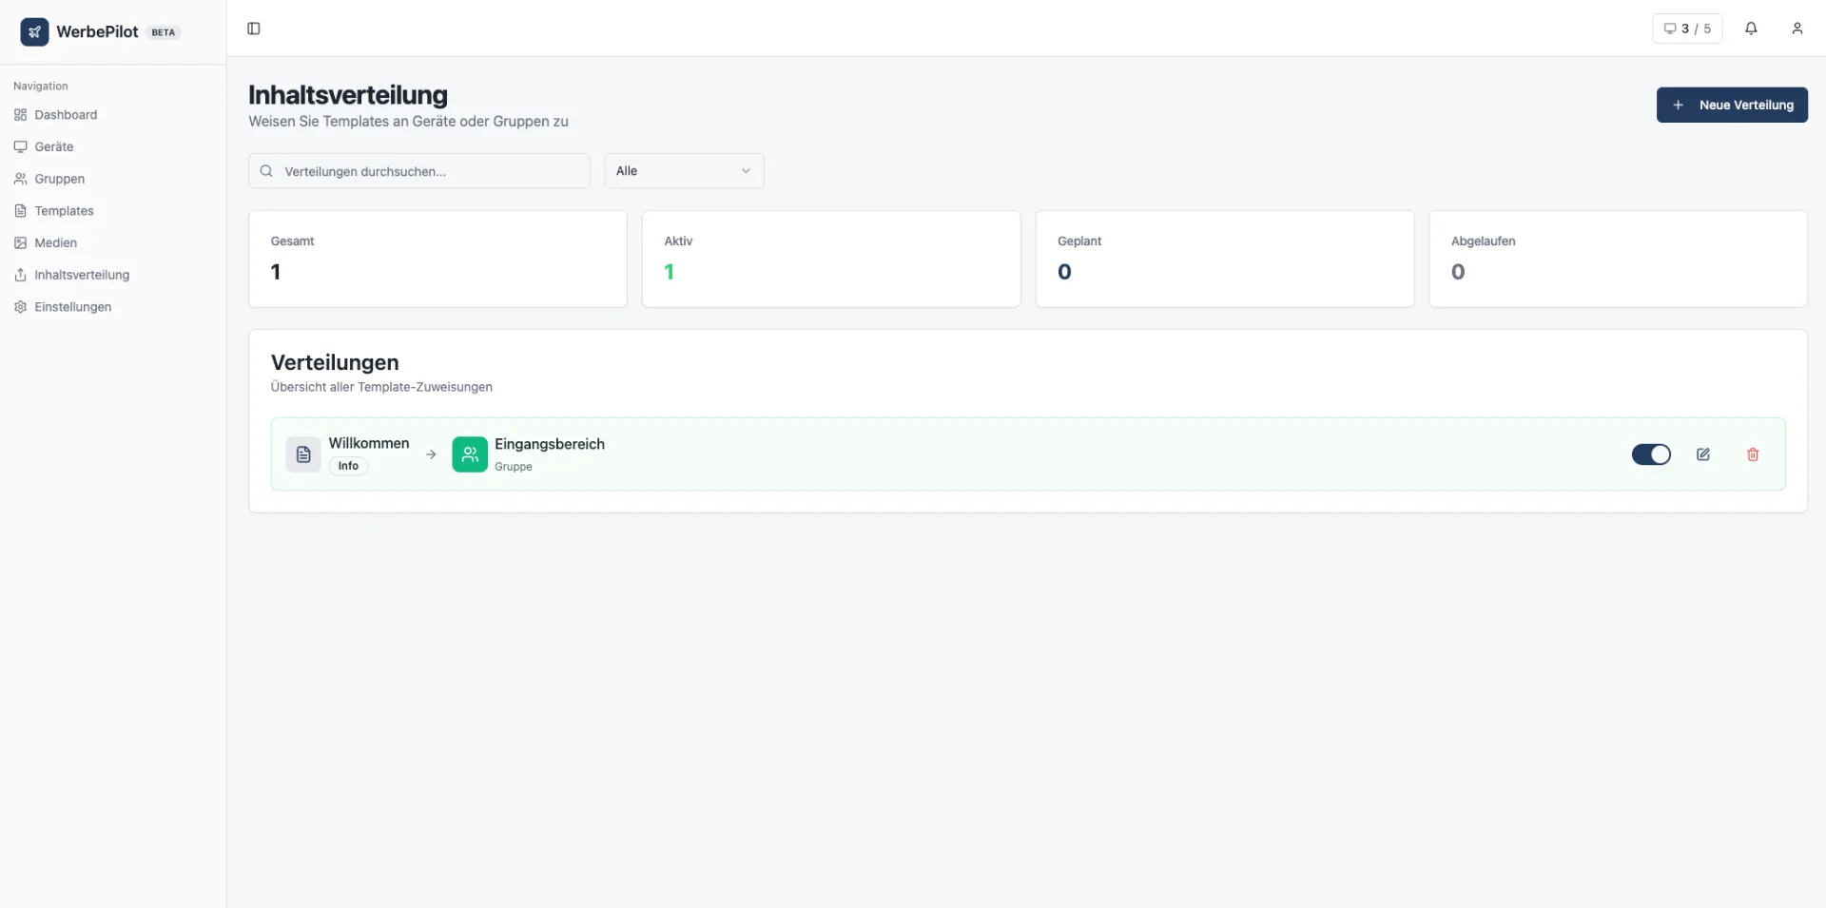Click the Willkommen template document icon
1826x908 pixels.
click(x=303, y=454)
